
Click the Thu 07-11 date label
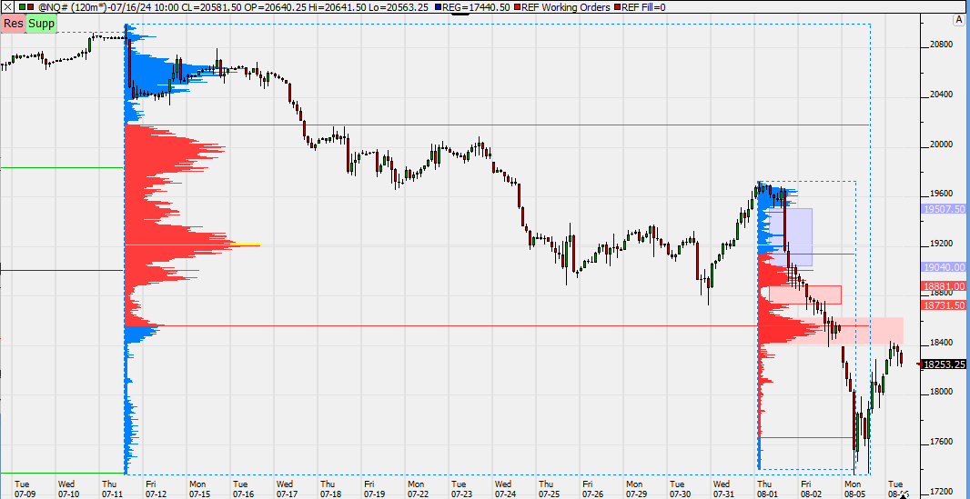[112, 488]
